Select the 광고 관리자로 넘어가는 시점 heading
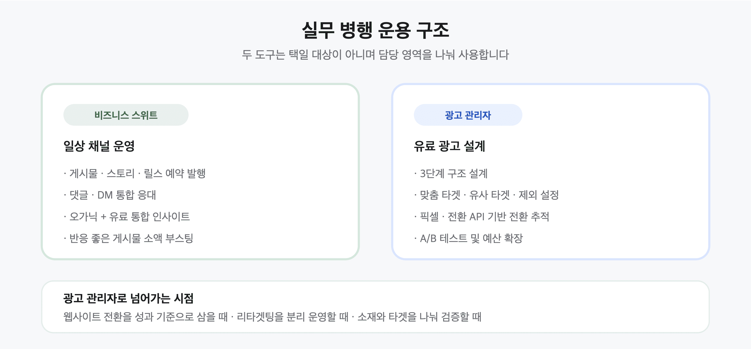The image size is (751, 349). 128,298
